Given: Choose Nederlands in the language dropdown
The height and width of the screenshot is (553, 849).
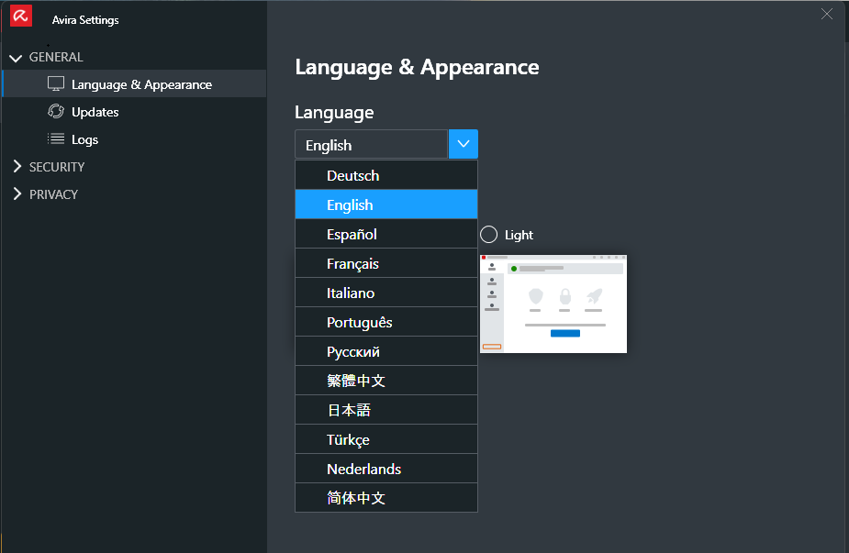Looking at the screenshot, I should pyautogui.click(x=363, y=469).
